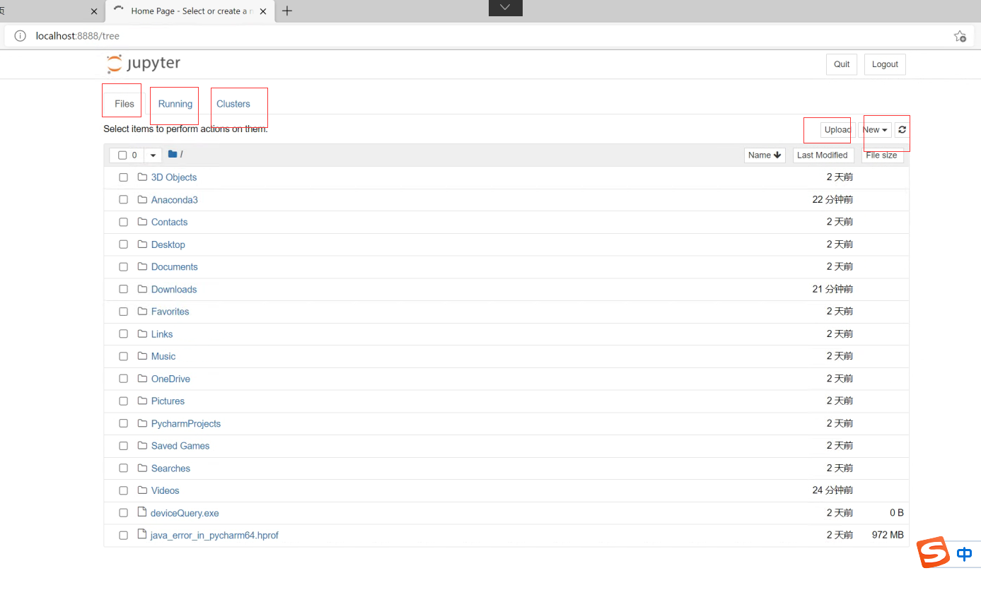
Task: Open the New notebook dropdown
Action: pyautogui.click(x=875, y=130)
